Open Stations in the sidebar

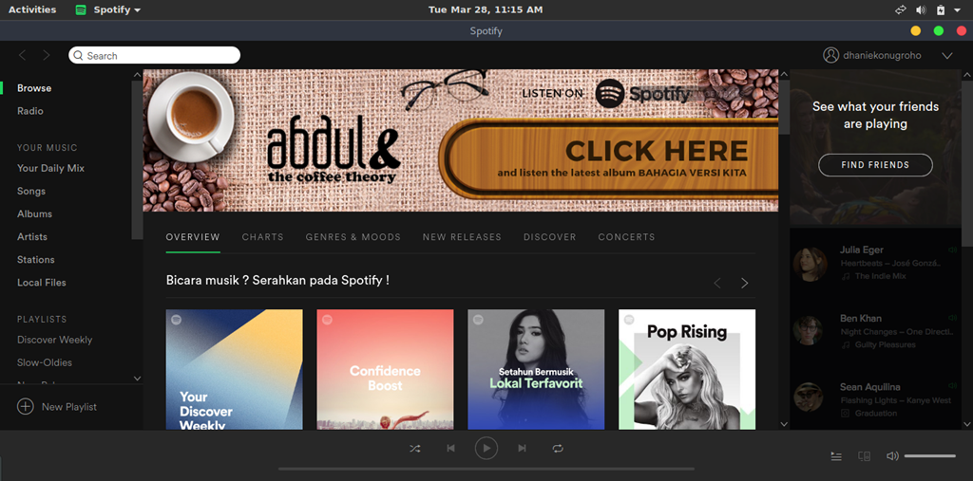(36, 260)
